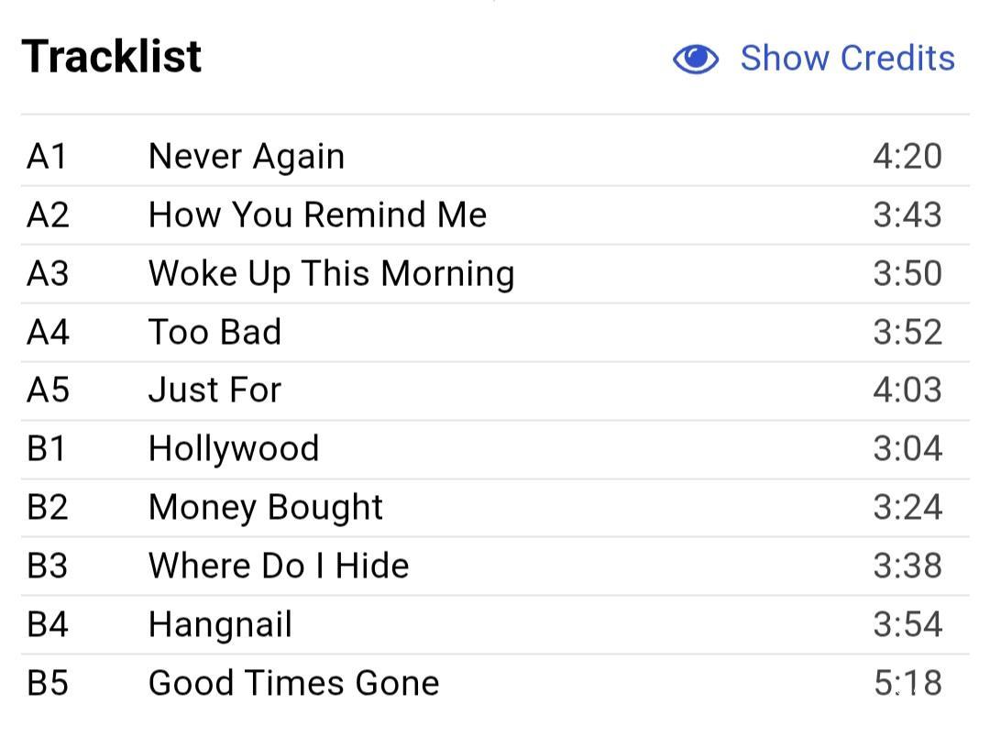Click the 3:43 duration value

coord(907,214)
